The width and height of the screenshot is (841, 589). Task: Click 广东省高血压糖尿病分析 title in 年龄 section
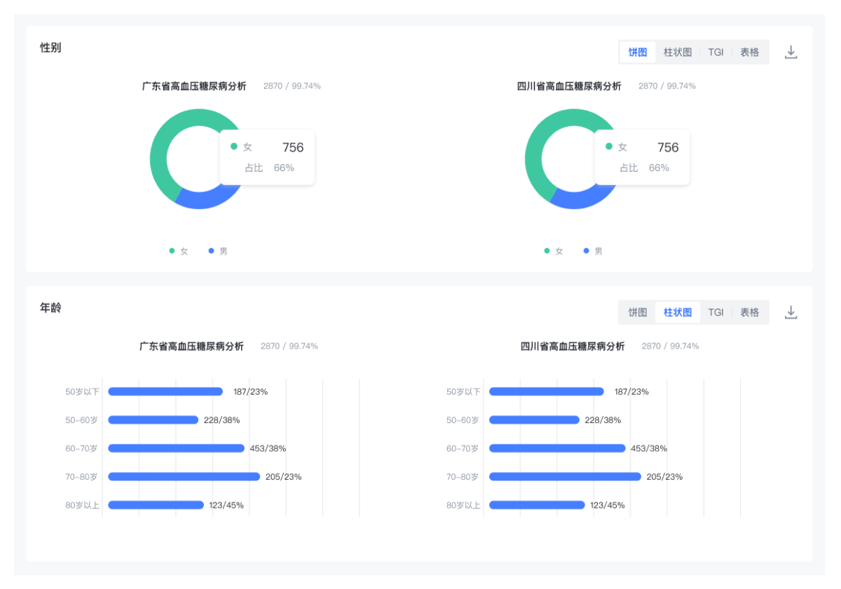191,346
